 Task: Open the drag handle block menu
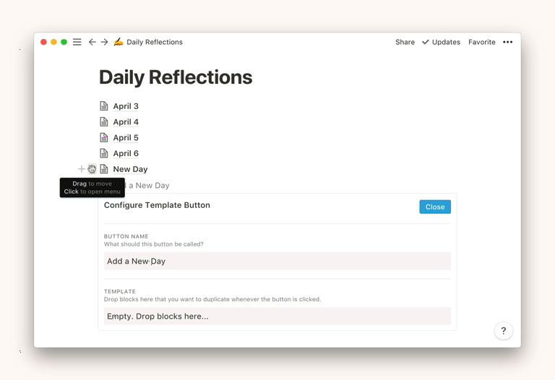(92, 169)
